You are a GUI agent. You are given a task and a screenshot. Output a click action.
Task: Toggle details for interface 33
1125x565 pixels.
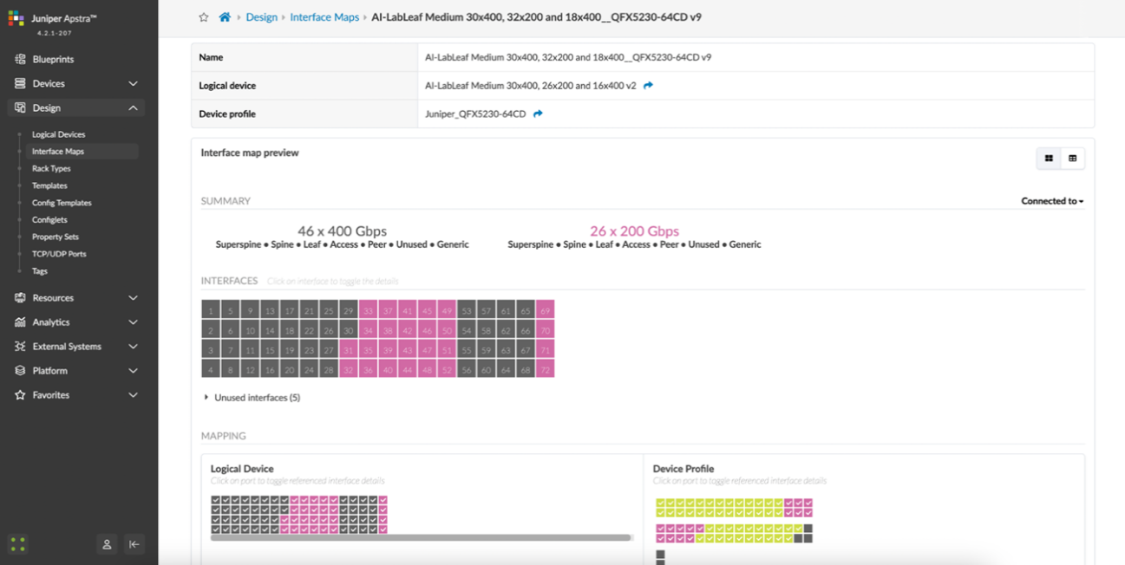(x=369, y=310)
